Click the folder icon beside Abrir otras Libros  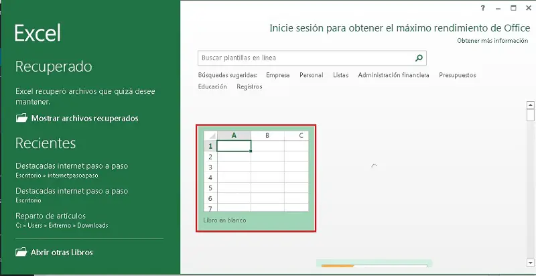[x=21, y=252]
